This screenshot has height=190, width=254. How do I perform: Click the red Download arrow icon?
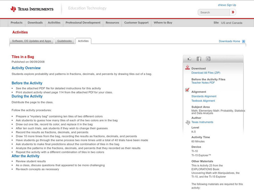[187, 67]
